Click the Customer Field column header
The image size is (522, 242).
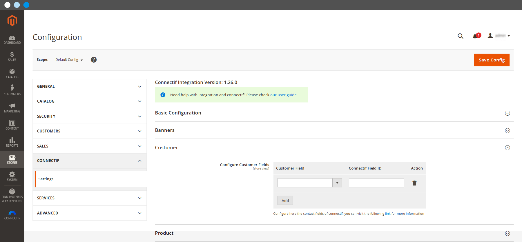click(x=290, y=168)
